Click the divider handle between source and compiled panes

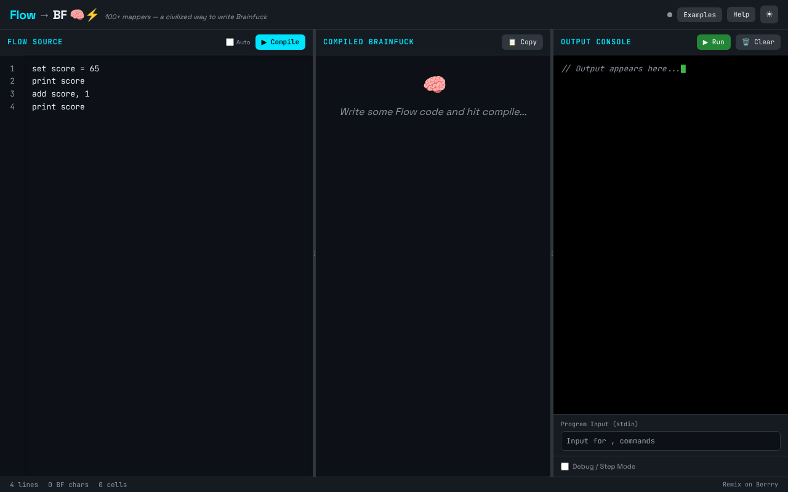(314, 253)
